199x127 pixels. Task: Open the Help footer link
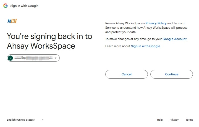tap(160, 120)
